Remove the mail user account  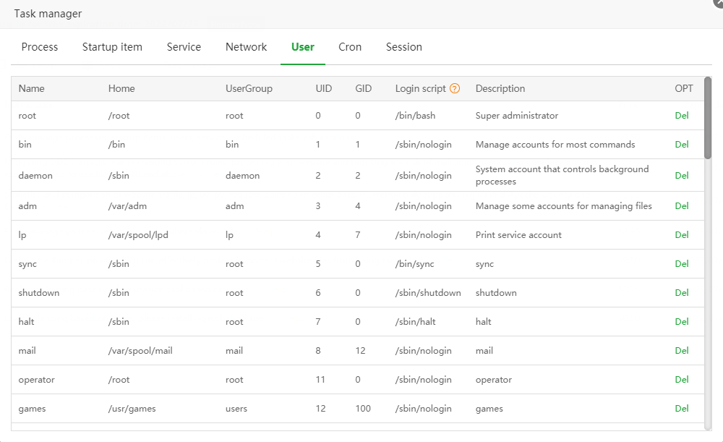[x=681, y=351]
